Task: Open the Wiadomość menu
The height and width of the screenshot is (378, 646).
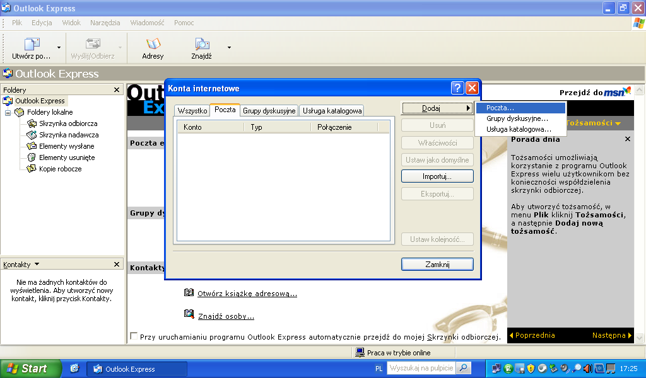Action: click(147, 23)
